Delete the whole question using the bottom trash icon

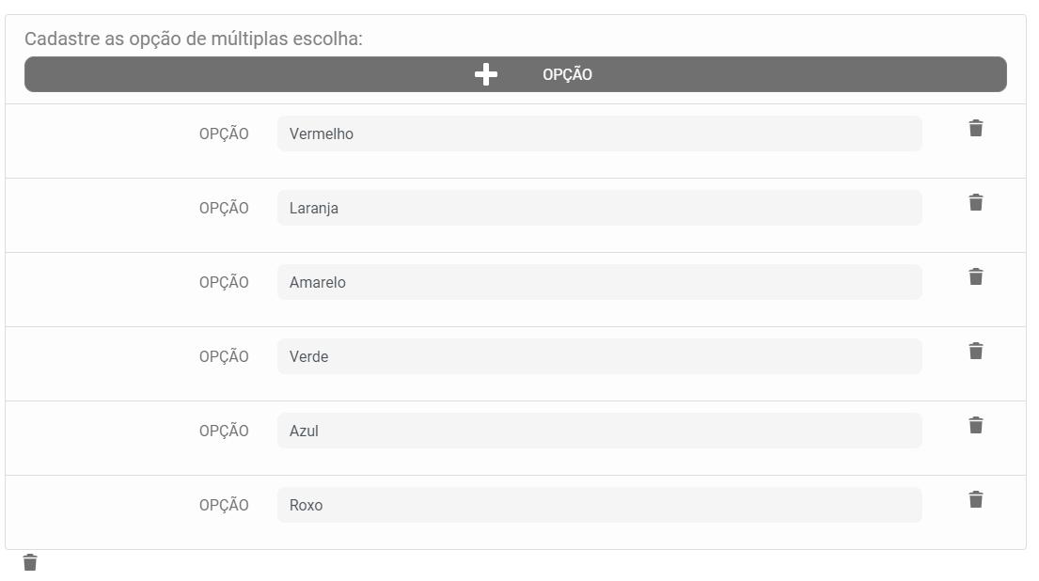click(x=30, y=563)
